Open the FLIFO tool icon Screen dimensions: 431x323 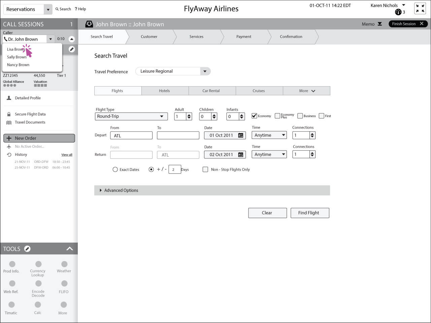pos(64,284)
